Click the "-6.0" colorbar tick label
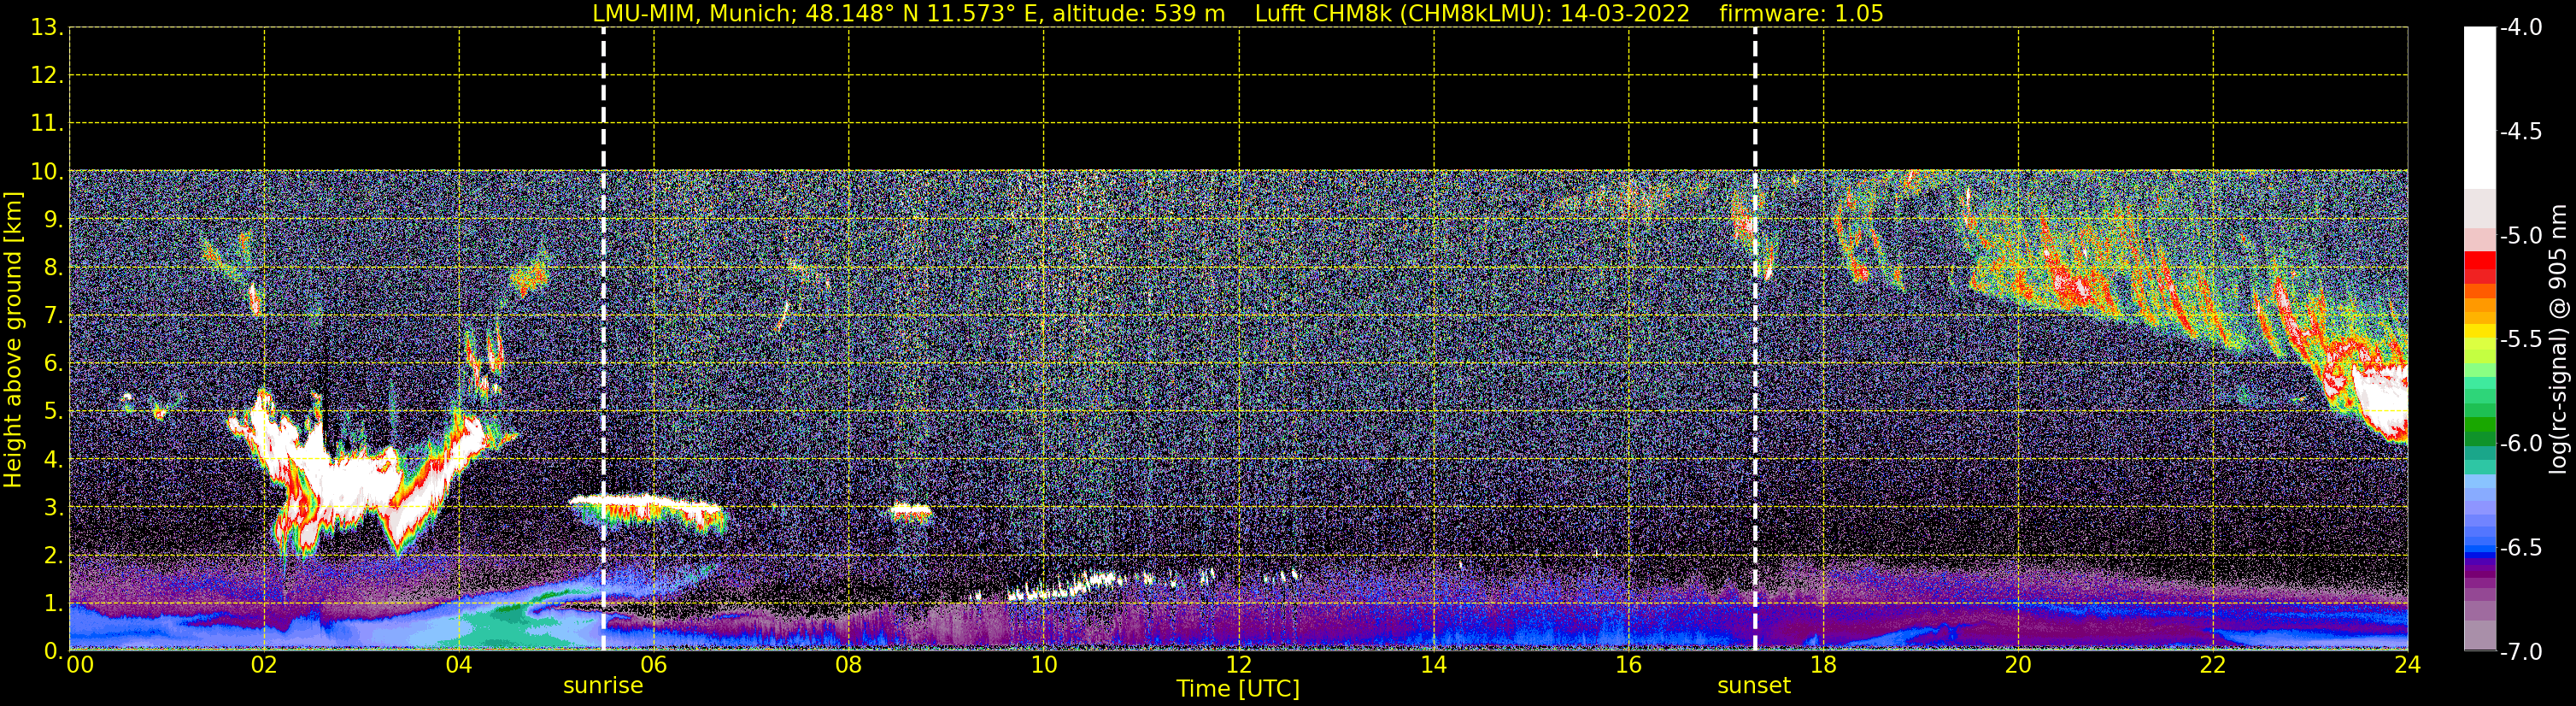Screen dimensions: 2576x706 2520,443
